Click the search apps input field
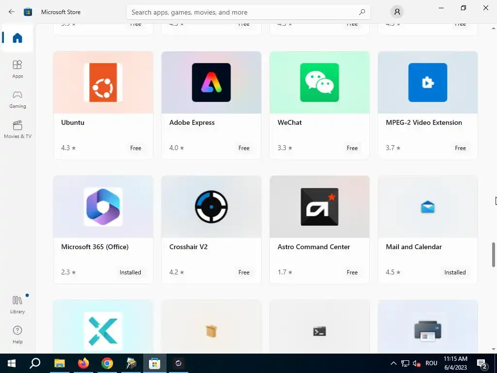This screenshot has height=373, width=497. click(248, 12)
